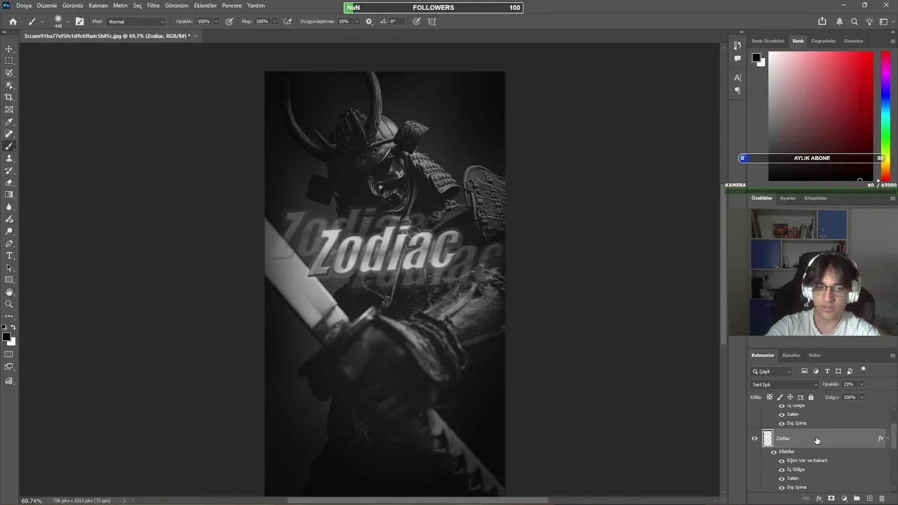The width and height of the screenshot is (898, 505).
Task: Click zoom level field 69,74%
Action: point(32,501)
